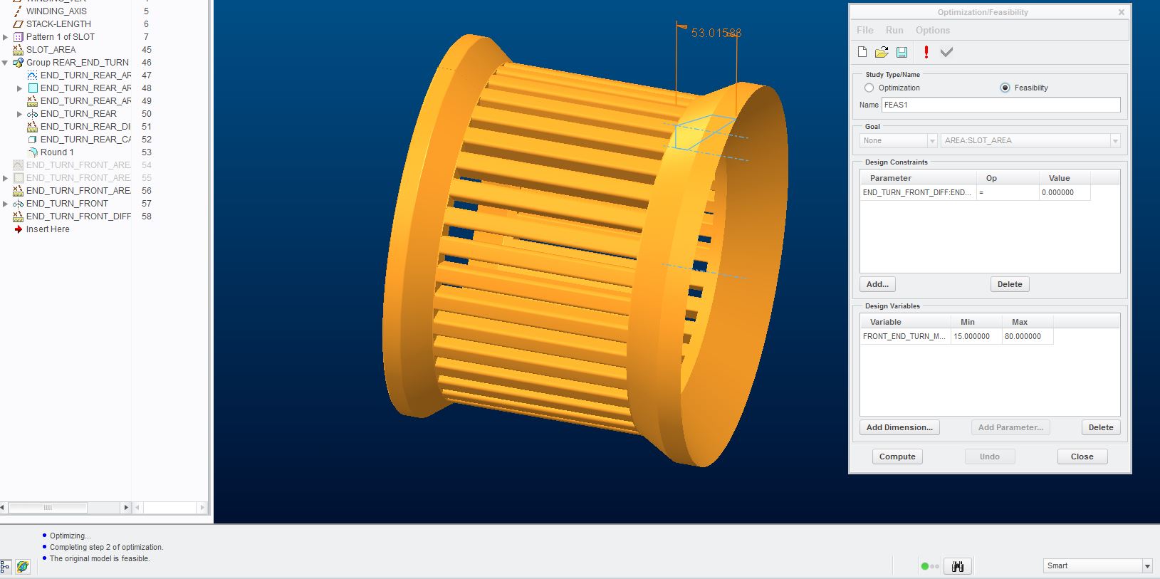The width and height of the screenshot is (1160, 579).
Task: Close the Optimization/Feasibility dialog via X
Action: pyautogui.click(x=1122, y=12)
